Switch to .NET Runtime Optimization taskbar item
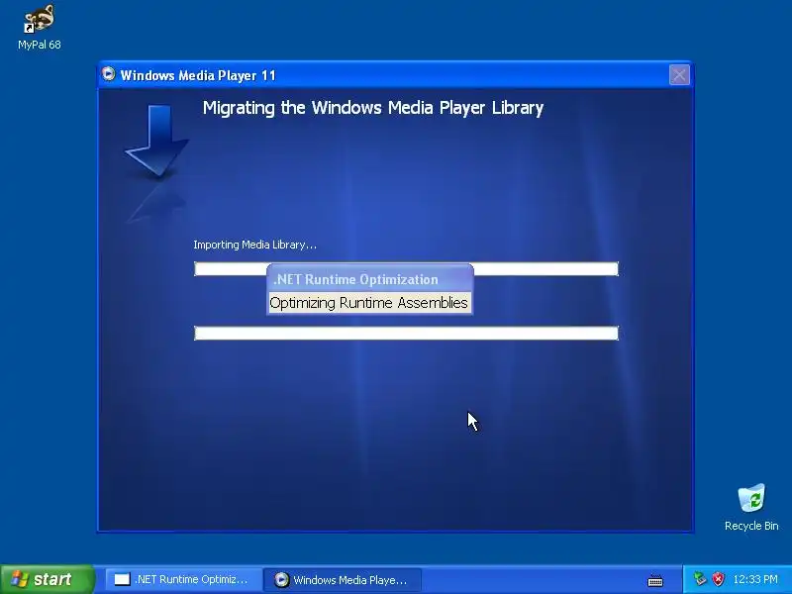Screen dimensions: 792x594 (183, 579)
